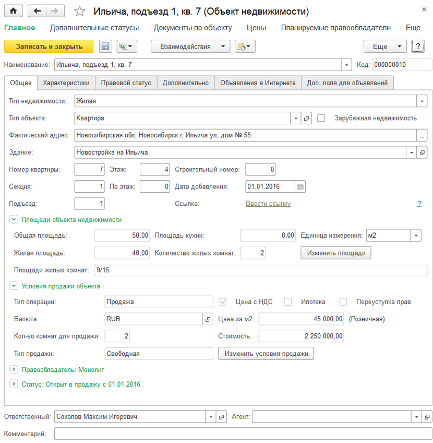The height and width of the screenshot is (443, 433).
Task: Toggle the Ипотека checkbox
Action: tap(288, 301)
